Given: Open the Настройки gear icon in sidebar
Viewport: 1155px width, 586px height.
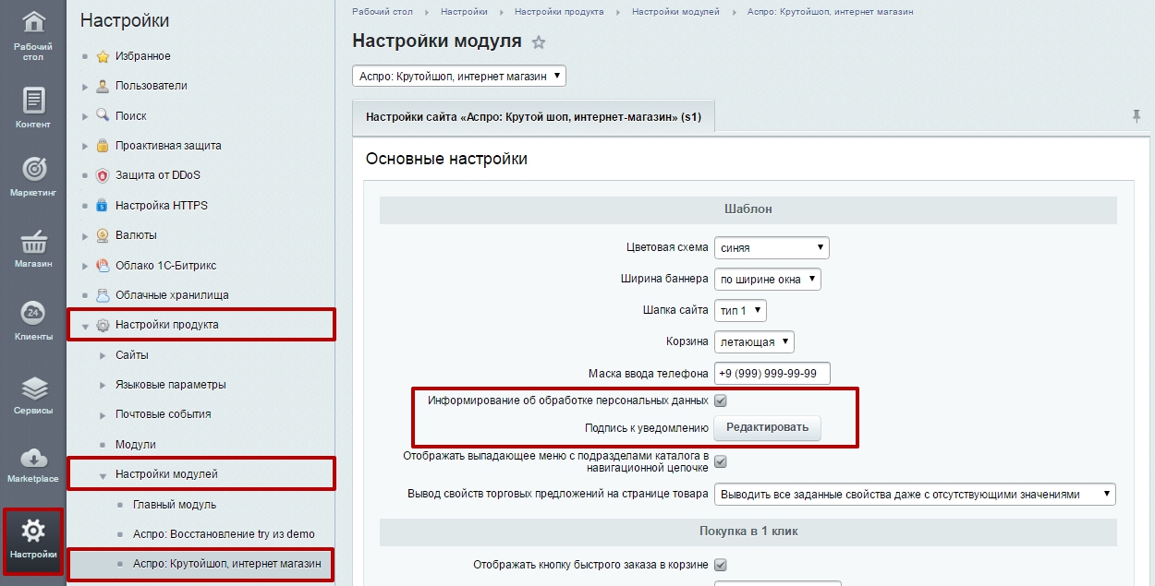Looking at the screenshot, I should (x=33, y=531).
